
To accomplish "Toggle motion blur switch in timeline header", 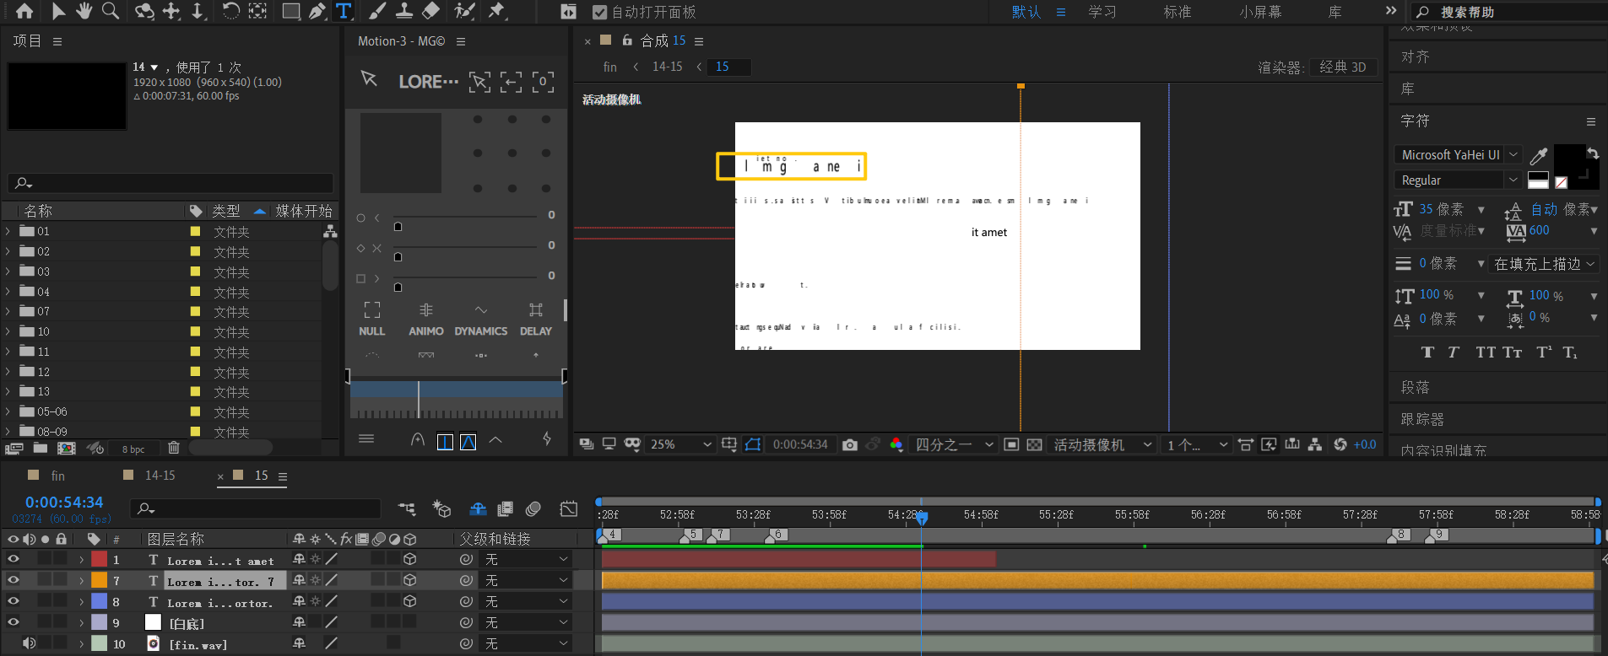I will point(533,509).
